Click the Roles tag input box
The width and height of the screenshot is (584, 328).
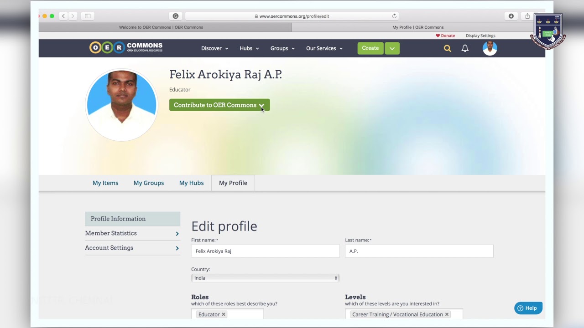click(227, 314)
